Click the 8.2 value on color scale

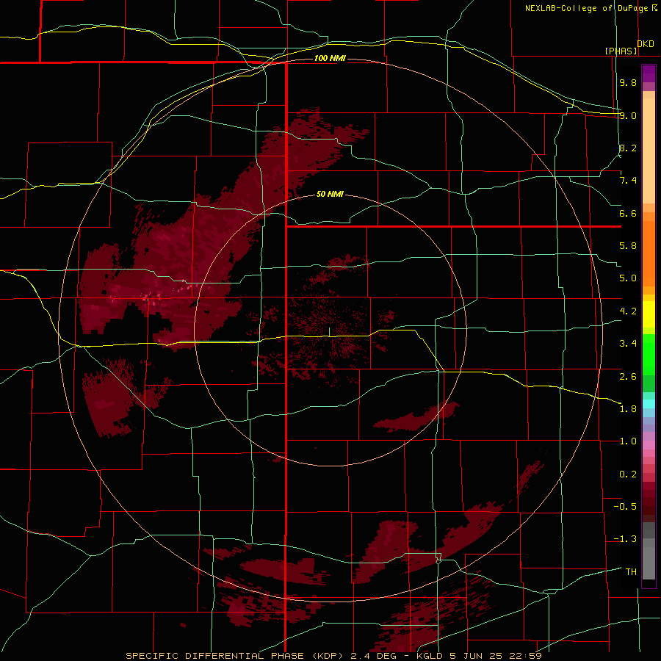[x=628, y=148]
